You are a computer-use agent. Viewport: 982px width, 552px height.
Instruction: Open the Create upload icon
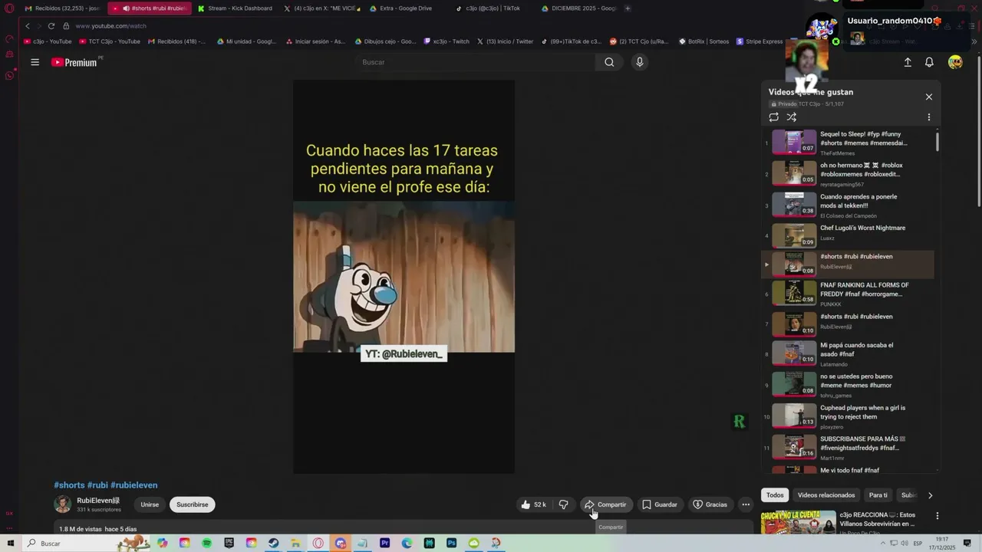pos(908,62)
